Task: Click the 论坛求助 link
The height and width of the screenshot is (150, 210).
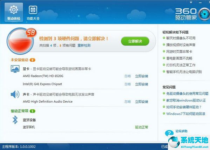Action: pyautogui.click(x=181, y=131)
